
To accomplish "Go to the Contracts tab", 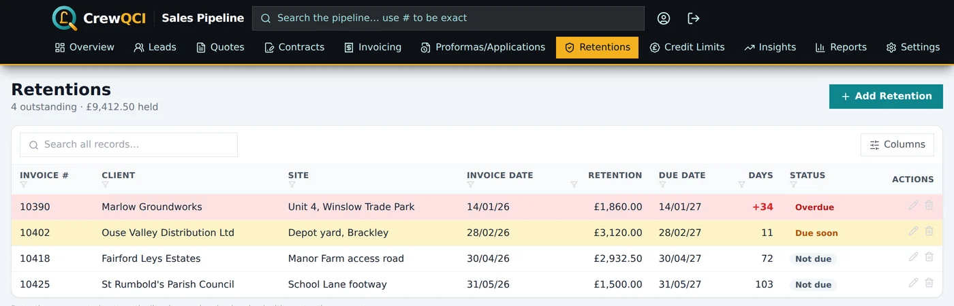I will [294, 48].
